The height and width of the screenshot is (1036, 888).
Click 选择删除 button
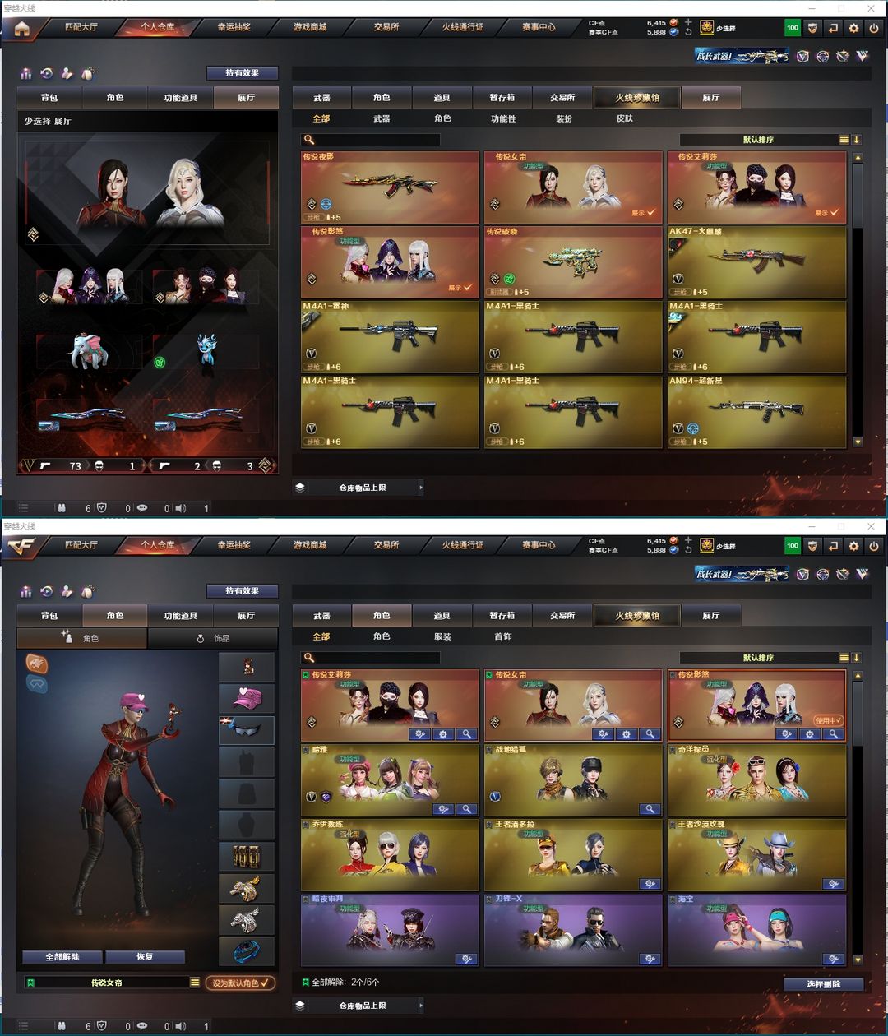[x=823, y=984]
